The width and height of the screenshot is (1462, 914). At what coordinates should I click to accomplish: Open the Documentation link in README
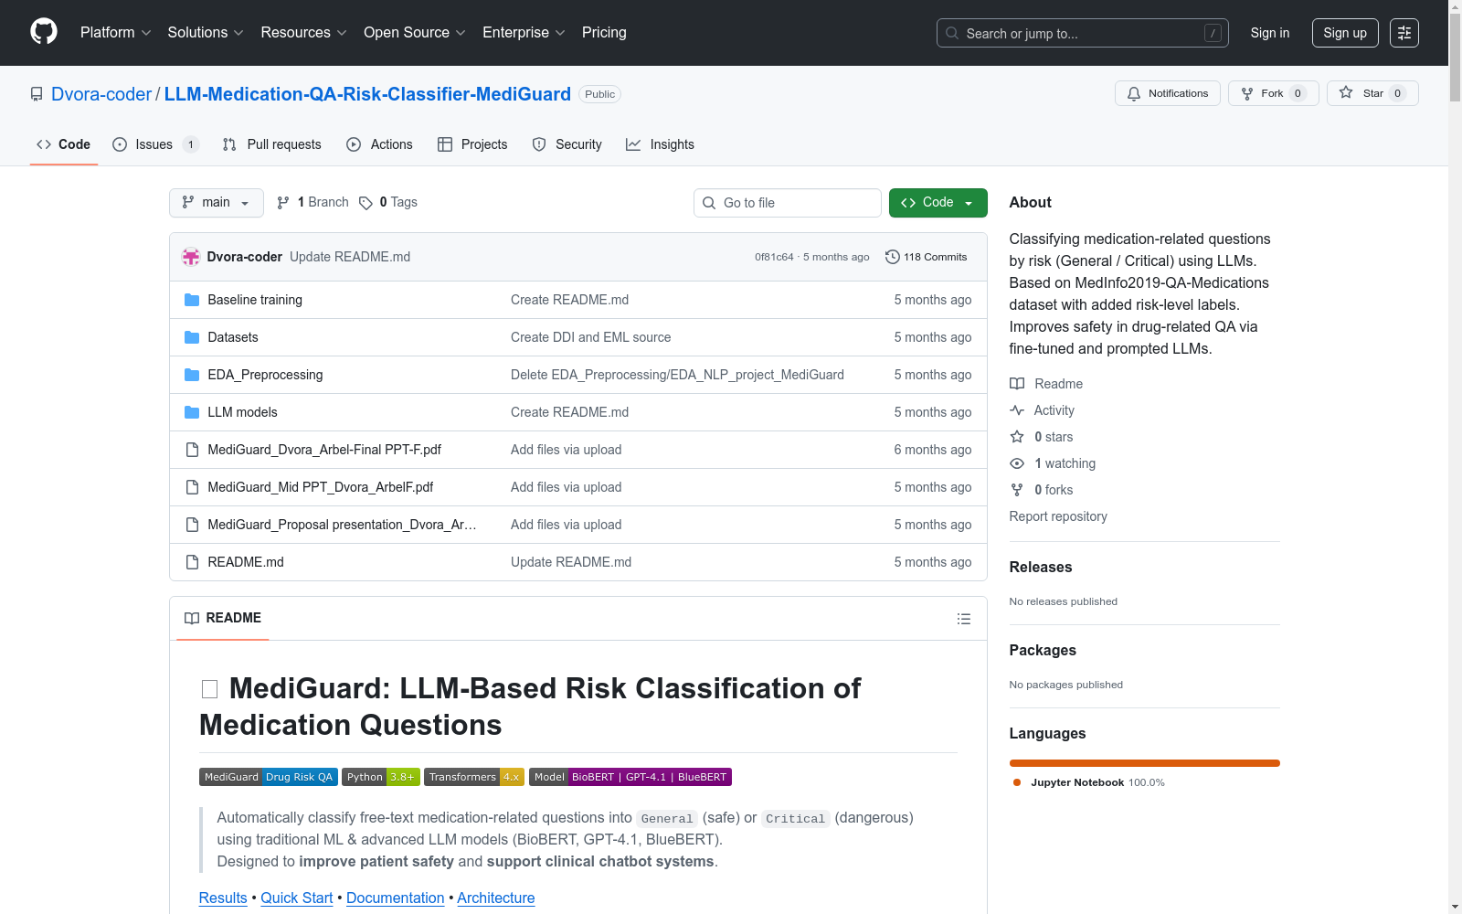pyautogui.click(x=396, y=898)
